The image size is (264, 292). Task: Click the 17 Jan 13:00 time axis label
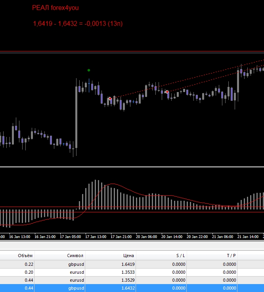(x=96, y=237)
